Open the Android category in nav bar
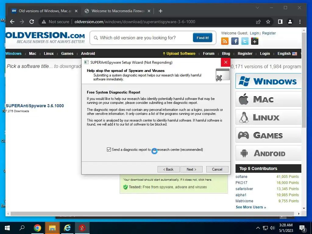Screen dimensions: 312x234 tap(88, 54)
